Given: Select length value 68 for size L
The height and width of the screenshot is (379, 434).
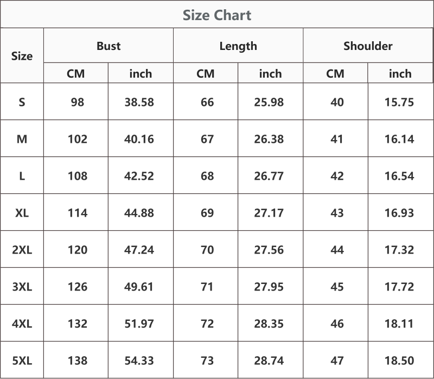Looking at the screenshot, I should point(207,176).
